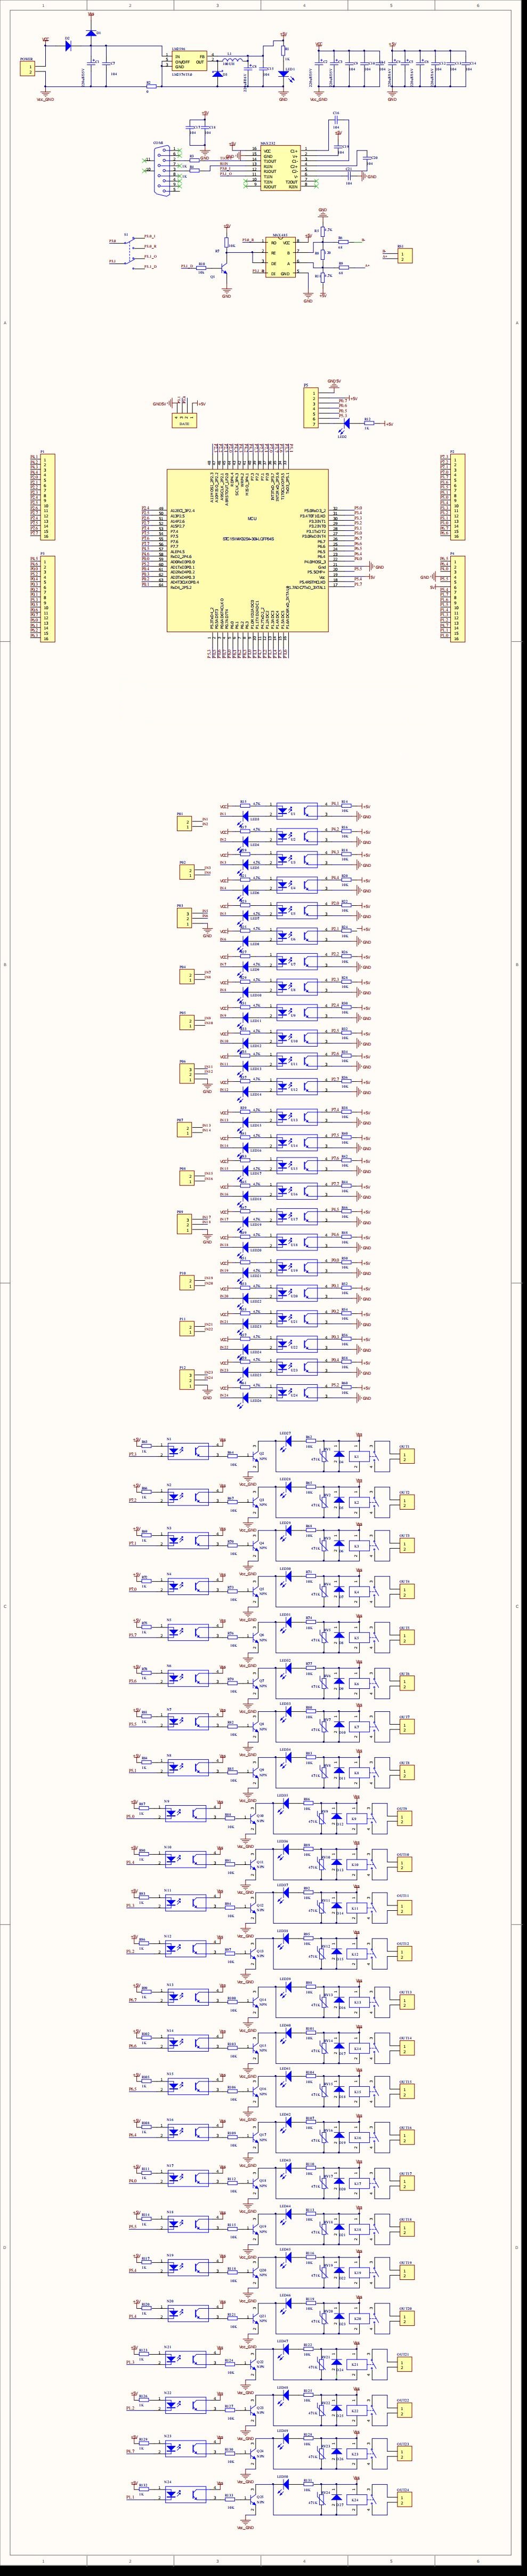This screenshot has height=2576, width=527.
Task: Select the Q1 transistor near MAX485
Action: point(224,269)
